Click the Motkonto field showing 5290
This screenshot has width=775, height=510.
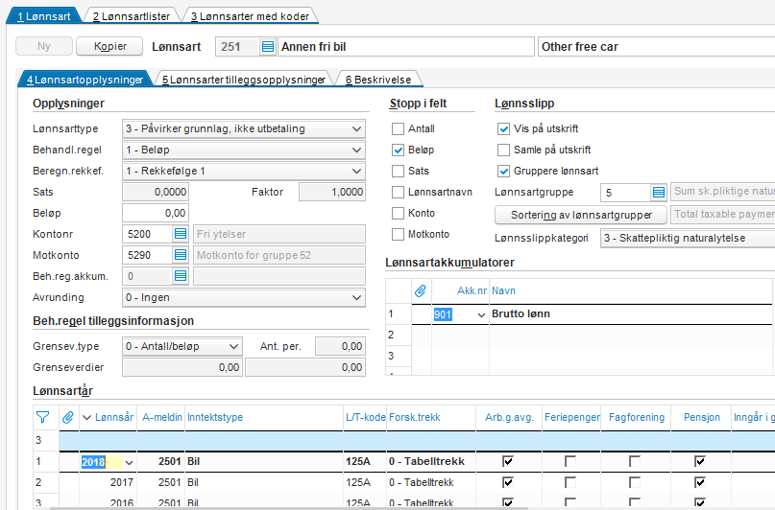(148, 255)
